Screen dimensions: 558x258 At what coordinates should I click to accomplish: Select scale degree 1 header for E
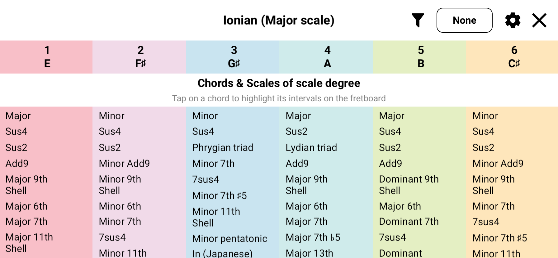pyautogui.click(x=47, y=57)
